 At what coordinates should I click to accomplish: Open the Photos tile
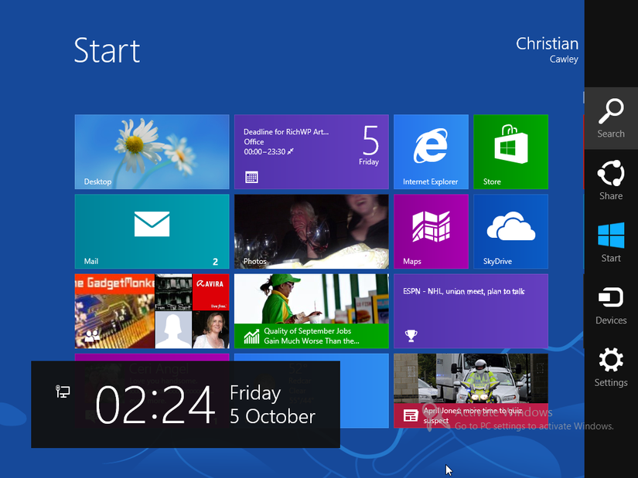[312, 231]
